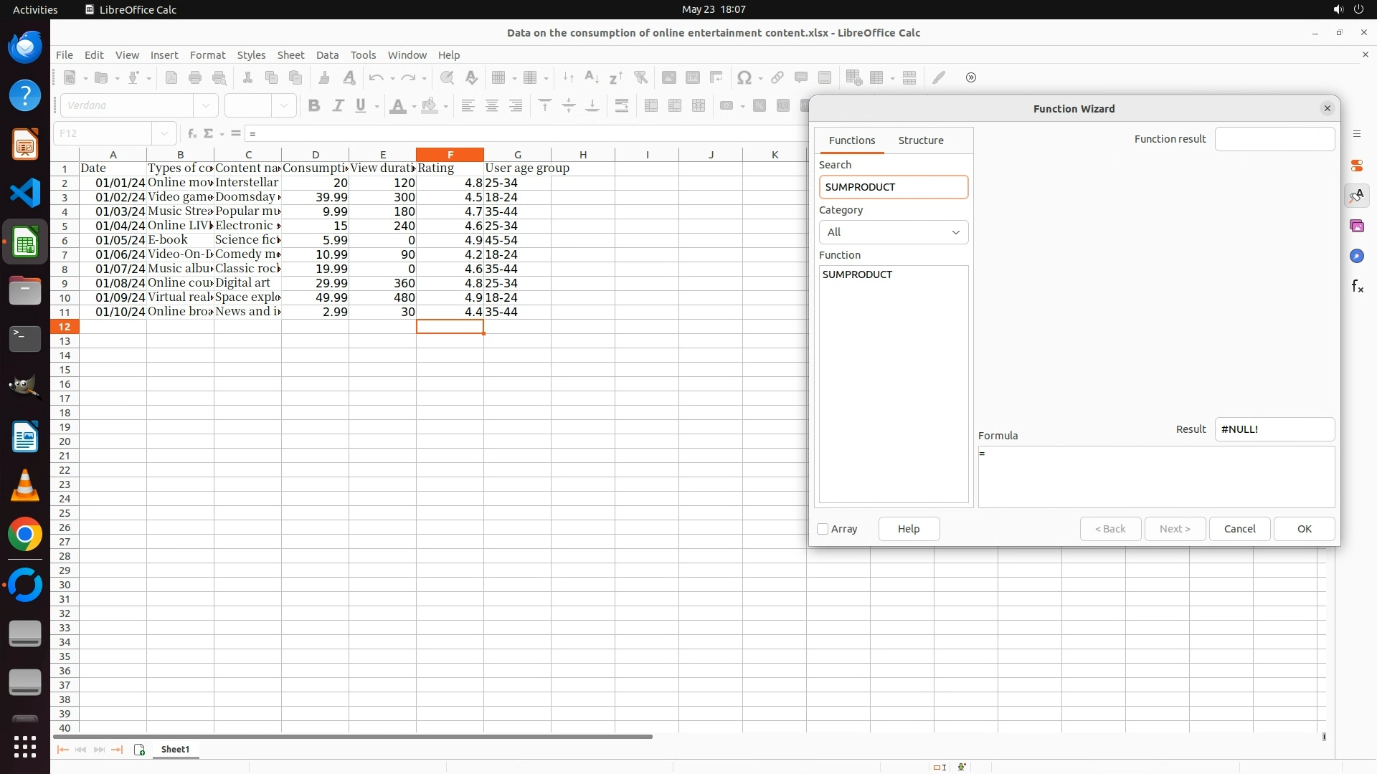Switch to the Structure tab
Viewport: 1377px width, 774px height.
tap(920, 140)
